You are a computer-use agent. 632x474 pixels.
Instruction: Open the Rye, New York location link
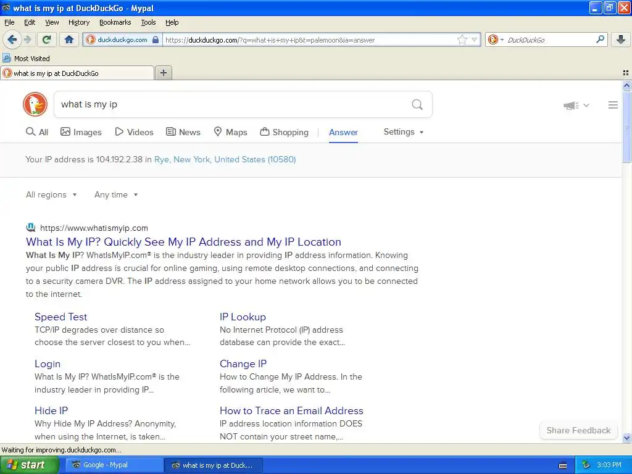pyautogui.click(x=225, y=159)
